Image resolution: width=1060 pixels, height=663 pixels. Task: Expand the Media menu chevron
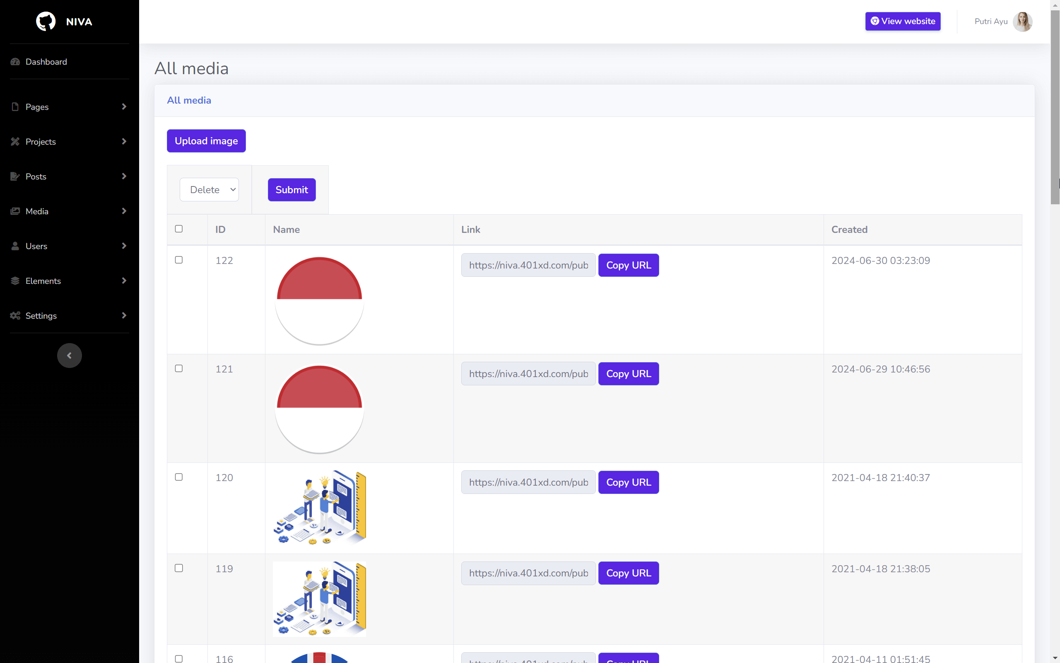click(x=124, y=211)
